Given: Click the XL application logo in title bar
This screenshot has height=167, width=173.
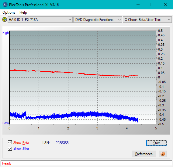Looking at the screenshot, I should click(5, 5).
